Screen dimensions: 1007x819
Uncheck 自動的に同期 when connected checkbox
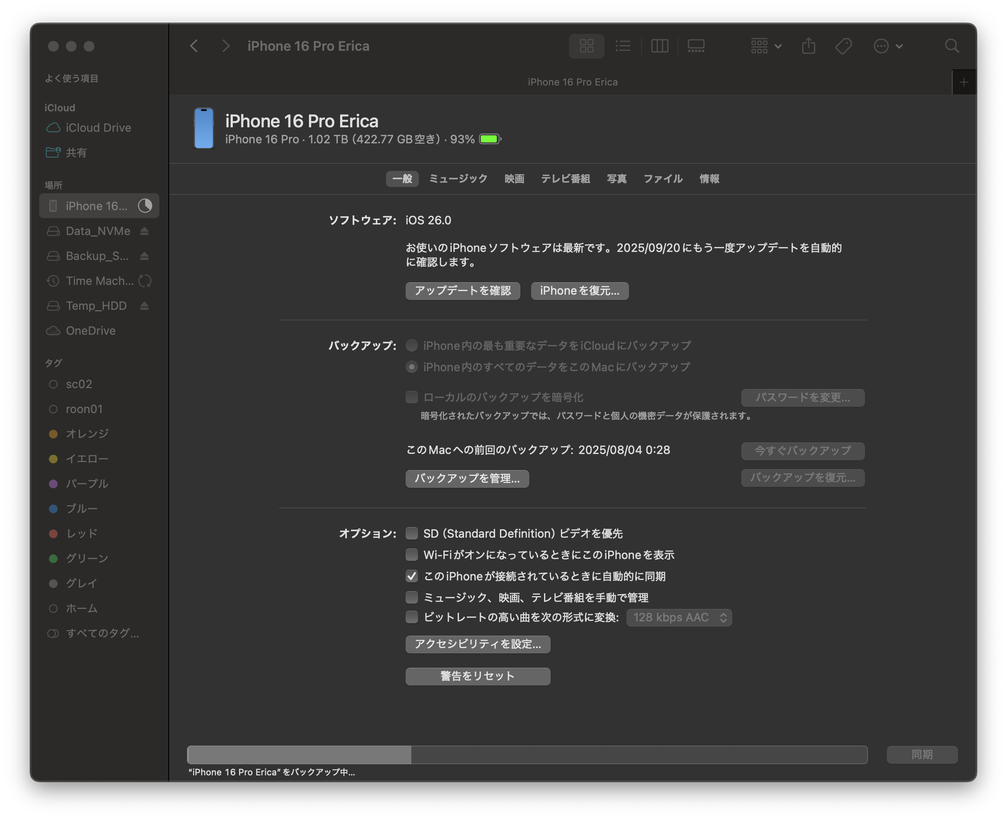coord(411,576)
